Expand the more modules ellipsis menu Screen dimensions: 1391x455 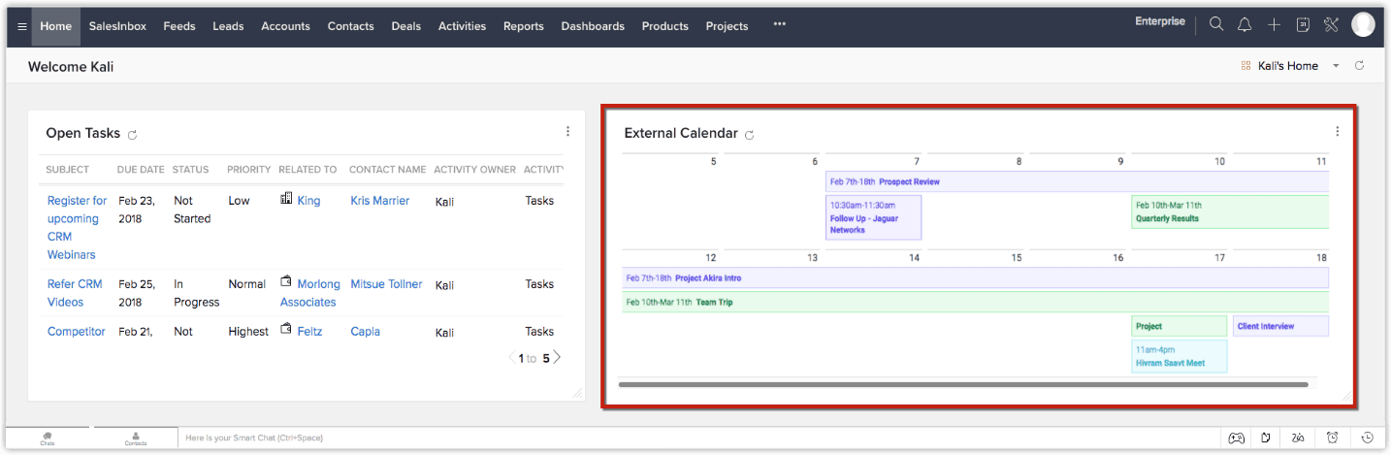tap(780, 25)
